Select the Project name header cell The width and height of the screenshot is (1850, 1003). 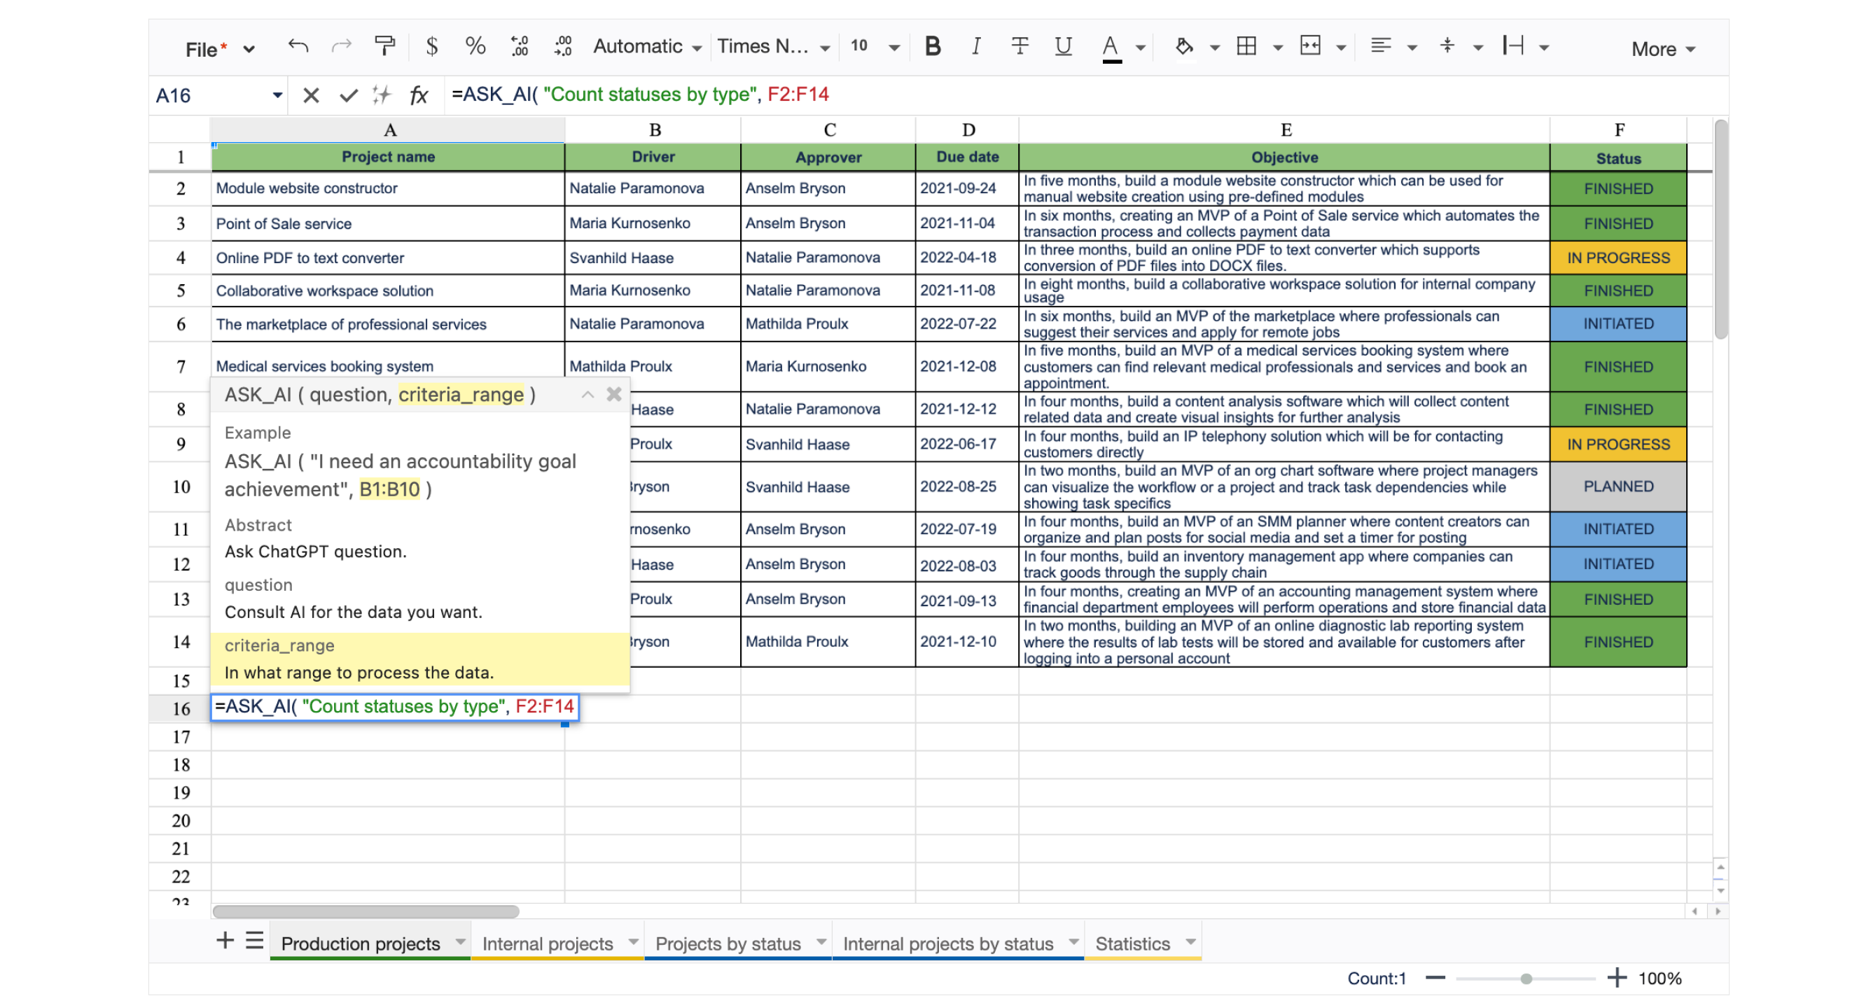[388, 157]
